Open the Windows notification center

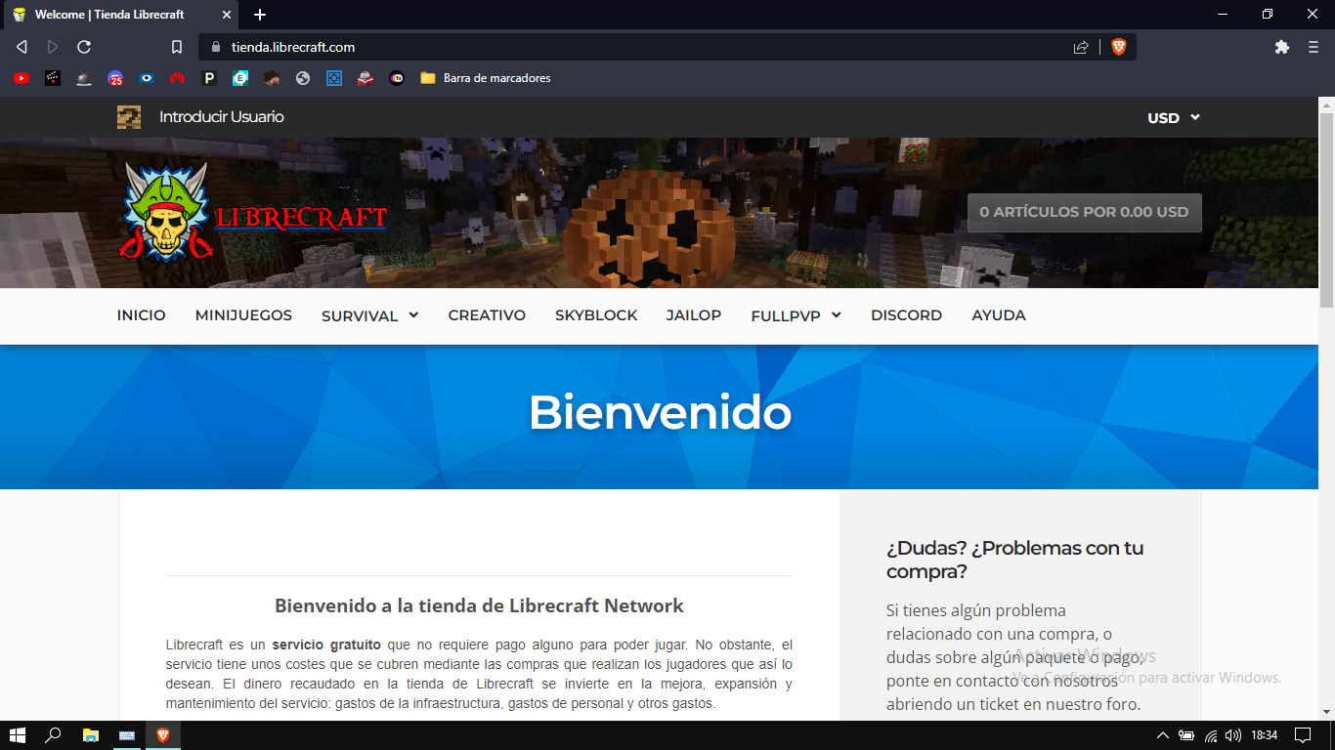(1303, 735)
